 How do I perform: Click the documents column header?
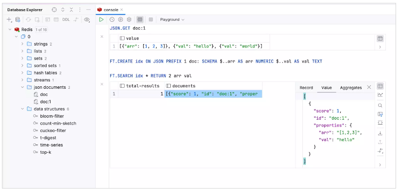point(213,86)
